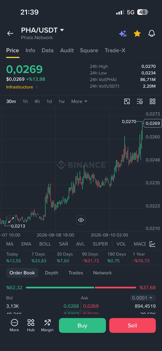
Task: Tap the red Sell button
Action: (x=132, y=326)
